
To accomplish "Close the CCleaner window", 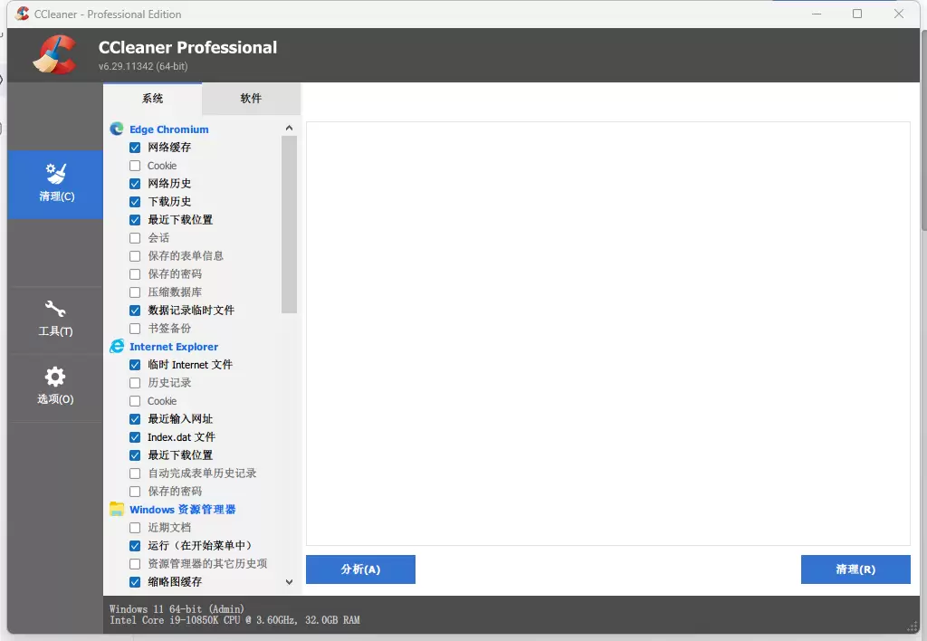I will (899, 14).
